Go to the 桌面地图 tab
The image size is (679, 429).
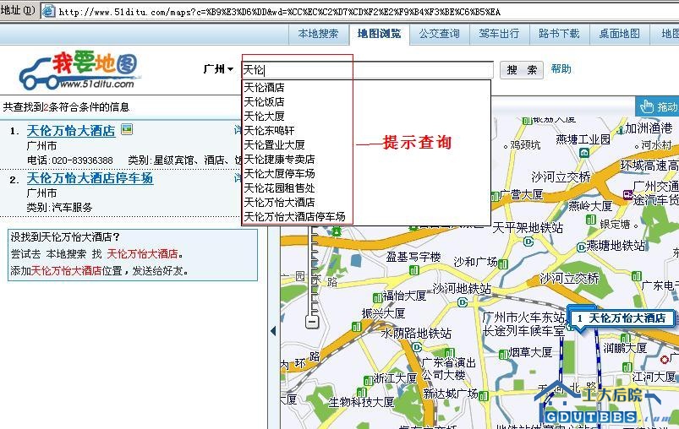pos(620,34)
